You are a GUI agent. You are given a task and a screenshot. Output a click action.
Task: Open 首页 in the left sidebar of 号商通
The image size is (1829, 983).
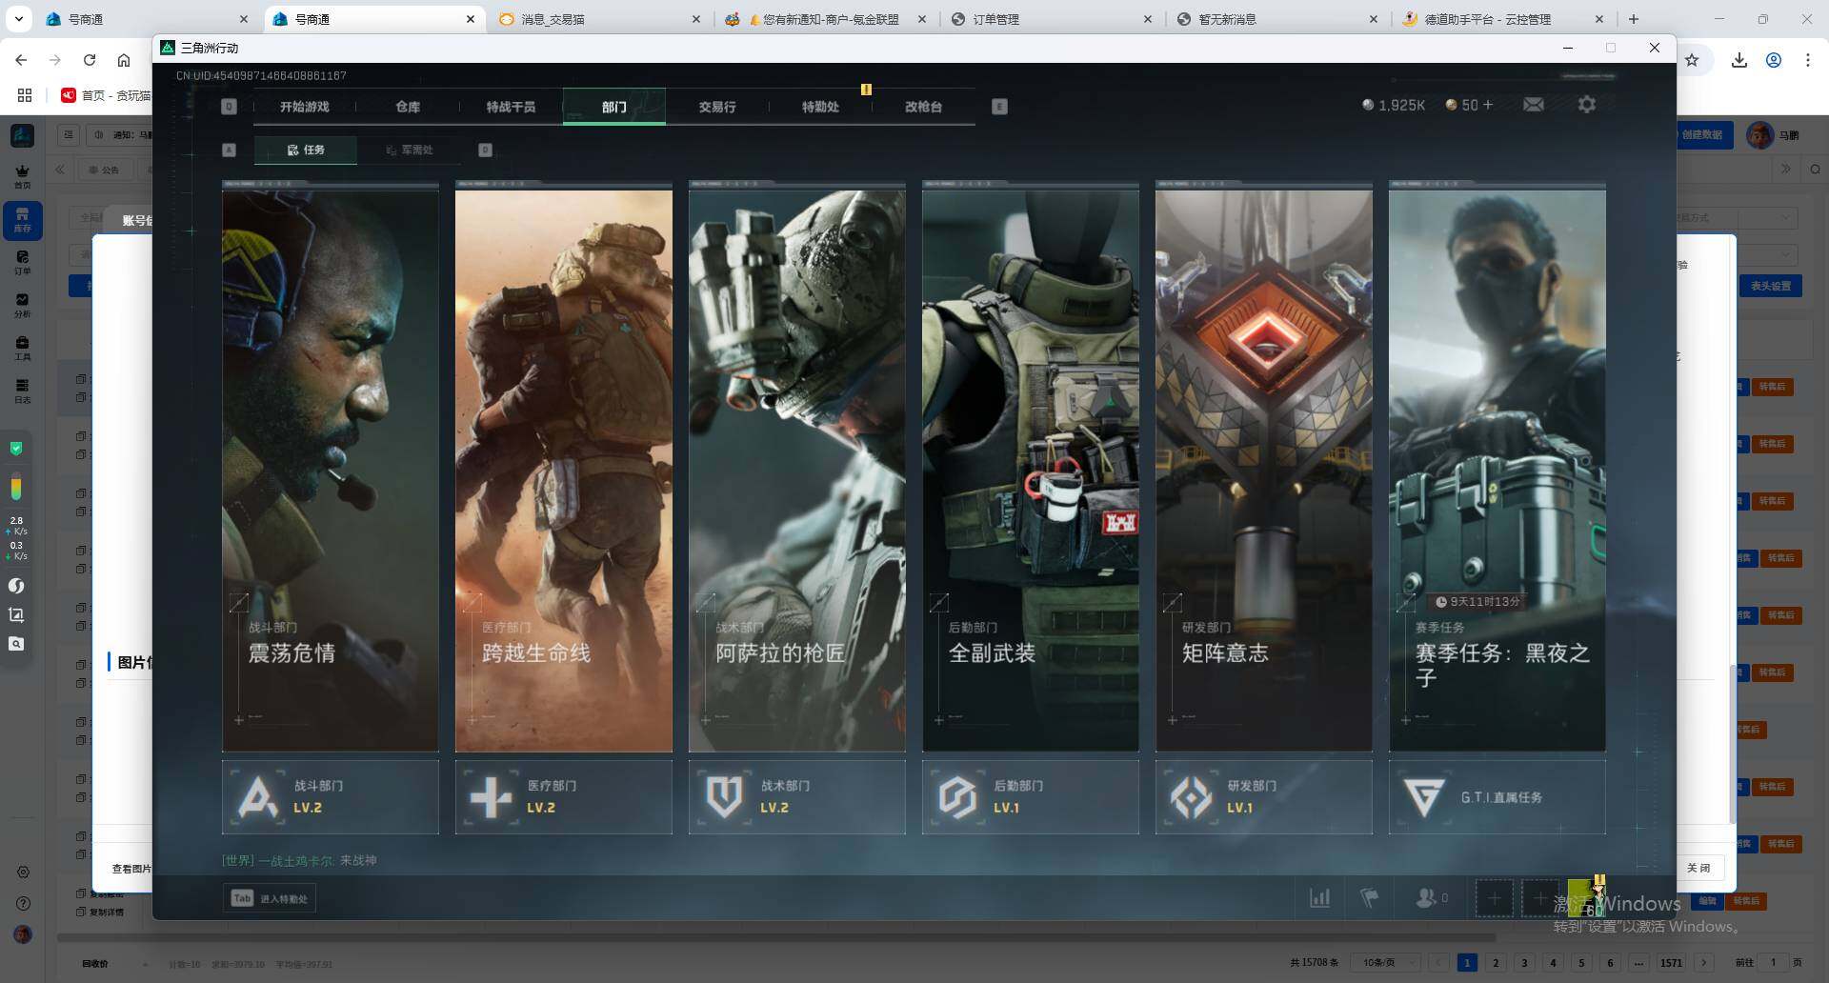coord(22,175)
